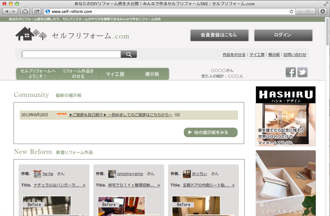This screenshot has width=330, height=216.
Task: Reload the page with refresh icon
Action: [291, 11]
